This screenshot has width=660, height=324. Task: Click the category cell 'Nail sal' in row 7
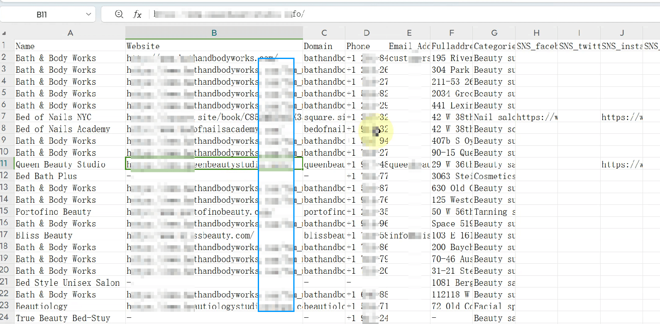pyautogui.click(x=494, y=117)
